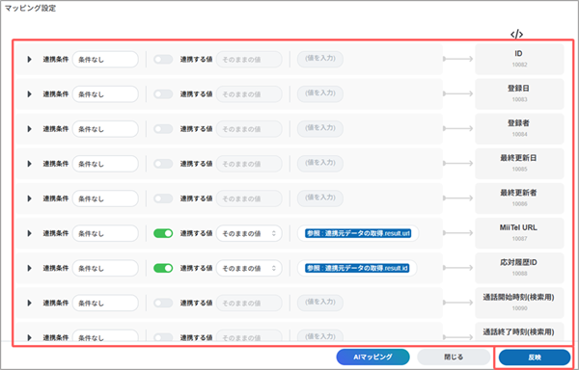
Task: Click the 反映 button
Action: 535,357
